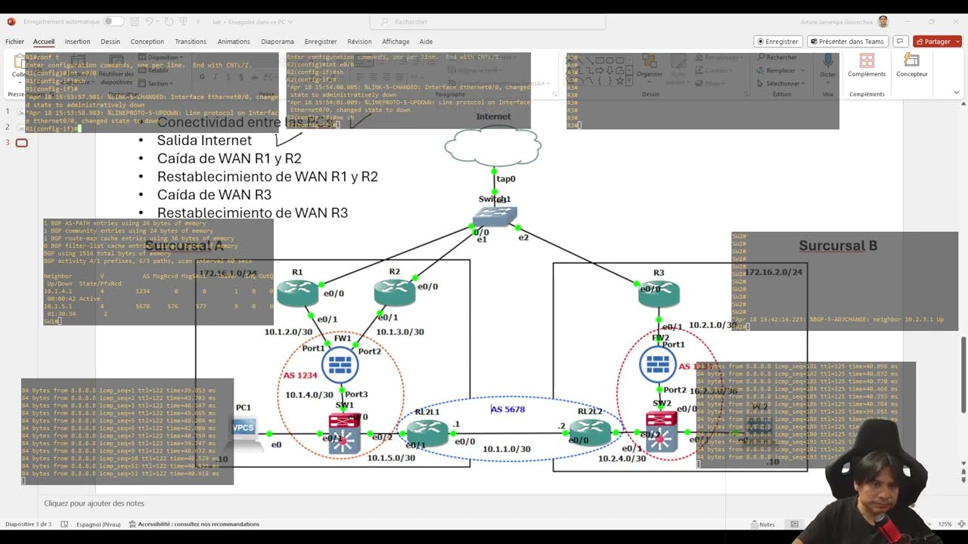
Task: Open the Fichier menu
Action: click(x=14, y=42)
